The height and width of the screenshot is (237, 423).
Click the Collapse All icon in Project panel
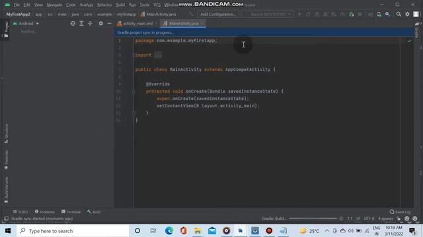(90, 24)
